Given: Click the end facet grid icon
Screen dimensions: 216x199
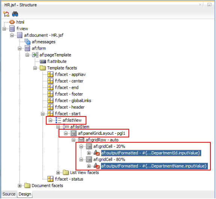Looking at the screenshot, I should point(50,87).
